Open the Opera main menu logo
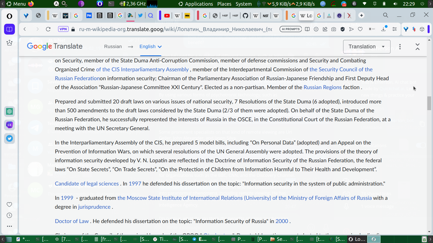Screen dimensions: 433x243 click(9, 16)
